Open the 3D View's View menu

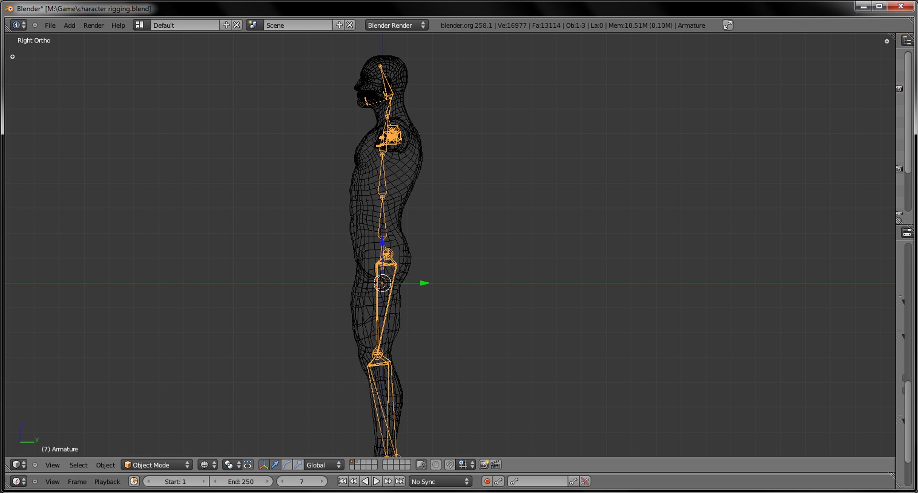(x=53, y=465)
